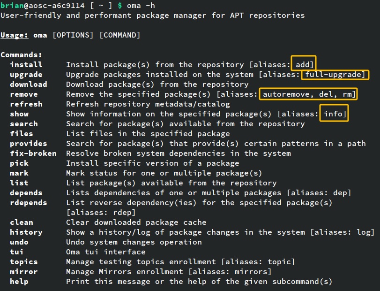Click the highlighted 'add' alias

pyautogui.click(x=303, y=65)
